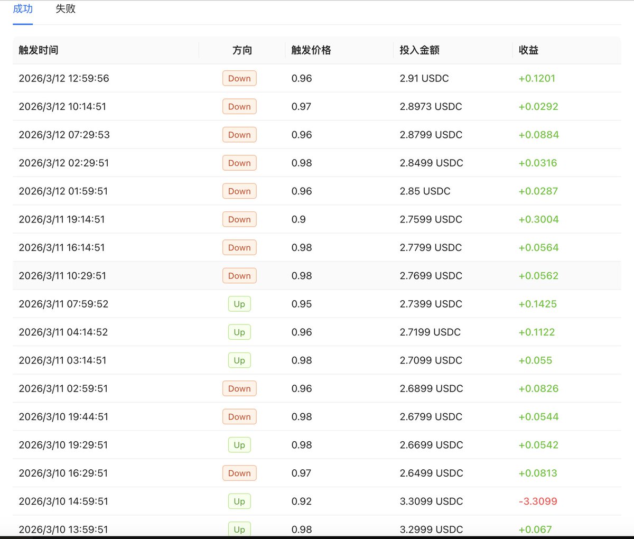The height and width of the screenshot is (539, 634).
Task: Click the Up tag for 2026/3/10 19:29:51
Action: click(239, 444)
